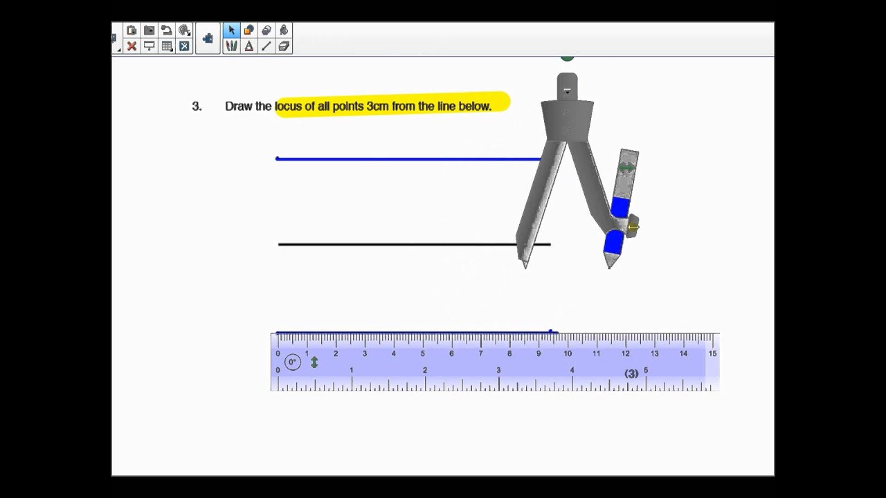Choose the Select arrow tool
This screenshot has height=498, width=886.
click(x=231, y=30)
